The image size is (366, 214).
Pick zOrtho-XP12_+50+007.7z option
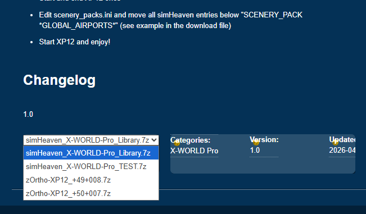(91, 193)
